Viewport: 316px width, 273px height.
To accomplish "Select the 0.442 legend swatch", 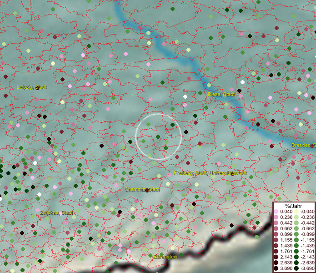I will [x=276, y=223].
